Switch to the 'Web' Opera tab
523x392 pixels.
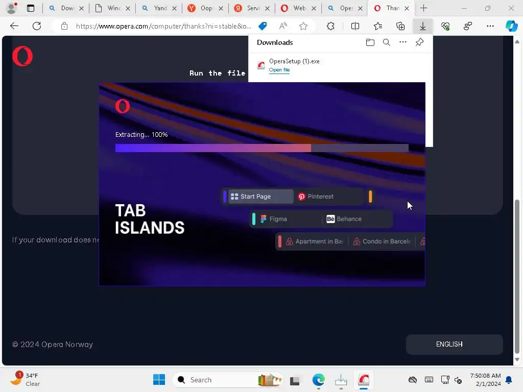(x=298, y=8)
